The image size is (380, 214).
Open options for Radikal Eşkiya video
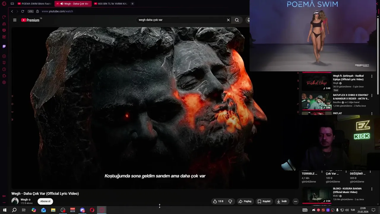point(372,76)
